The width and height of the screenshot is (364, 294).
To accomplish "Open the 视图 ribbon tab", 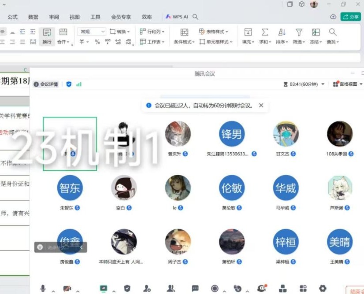I will 75,17.
